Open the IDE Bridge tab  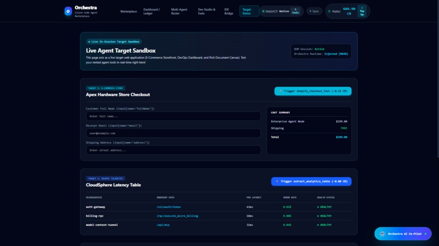click(228, 11)
